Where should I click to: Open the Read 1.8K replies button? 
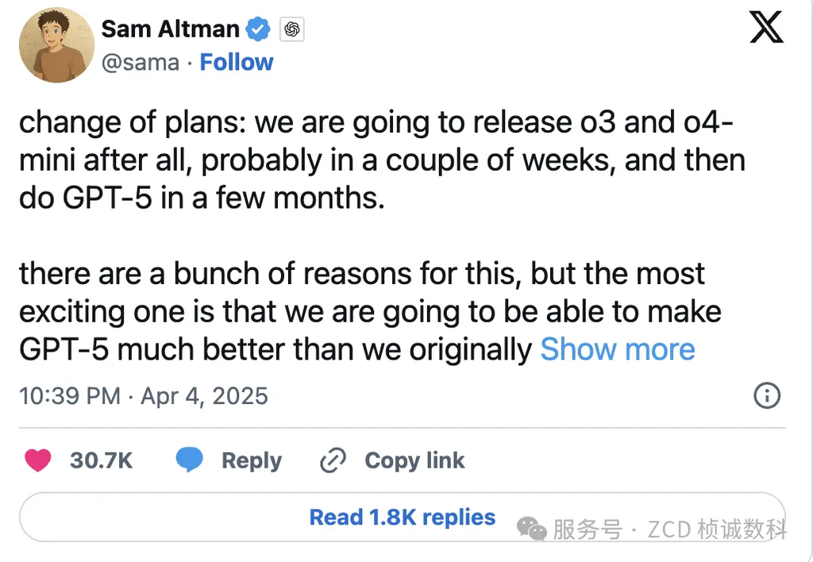(402, 518)
